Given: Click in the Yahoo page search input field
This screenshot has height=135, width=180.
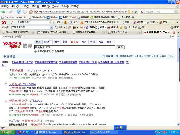Looking at the screenshot, I should coord(75,47).
